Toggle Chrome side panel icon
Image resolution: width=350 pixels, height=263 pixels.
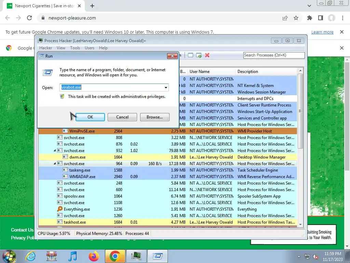point(321,18)
